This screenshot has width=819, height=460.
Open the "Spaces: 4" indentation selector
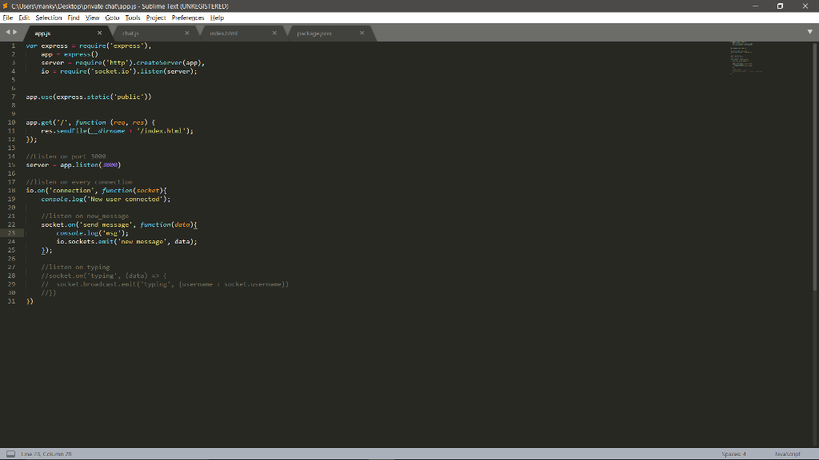coord(733,453)
